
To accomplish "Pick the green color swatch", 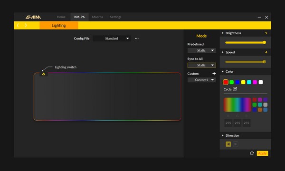I will pyautogui.click(x=232, y=82).
